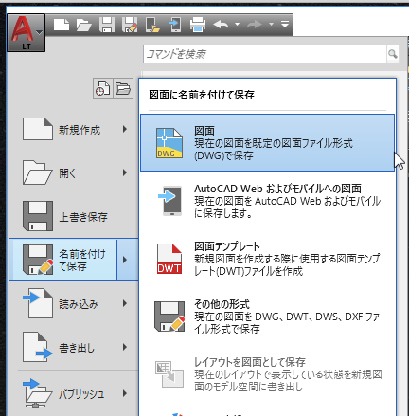Screen dimensions: 409x416
Task: Expand the 読み込み submenu arrow
Action: [x=125, y=303]
